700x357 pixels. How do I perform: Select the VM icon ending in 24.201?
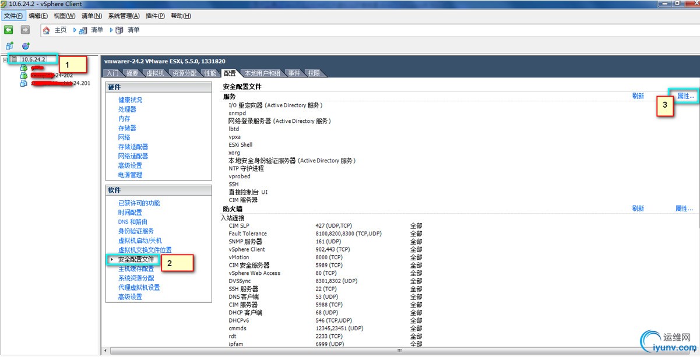[x=24, y=83]
